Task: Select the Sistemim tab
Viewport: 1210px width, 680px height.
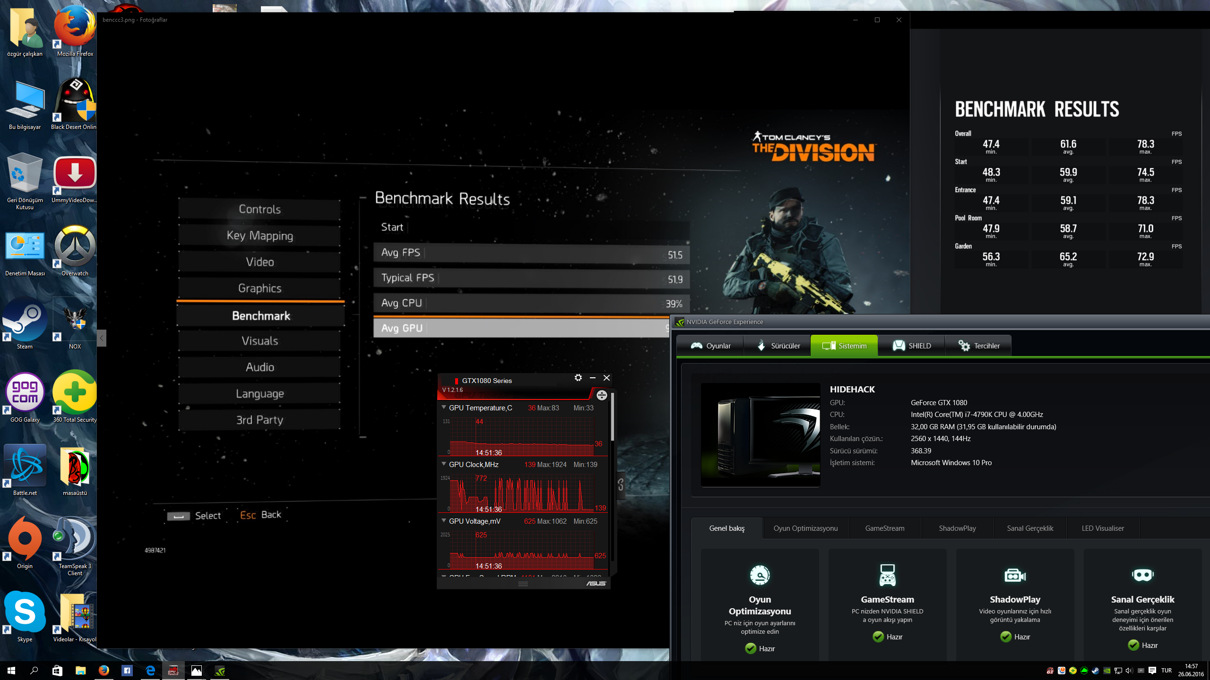Action: point(845,346)
